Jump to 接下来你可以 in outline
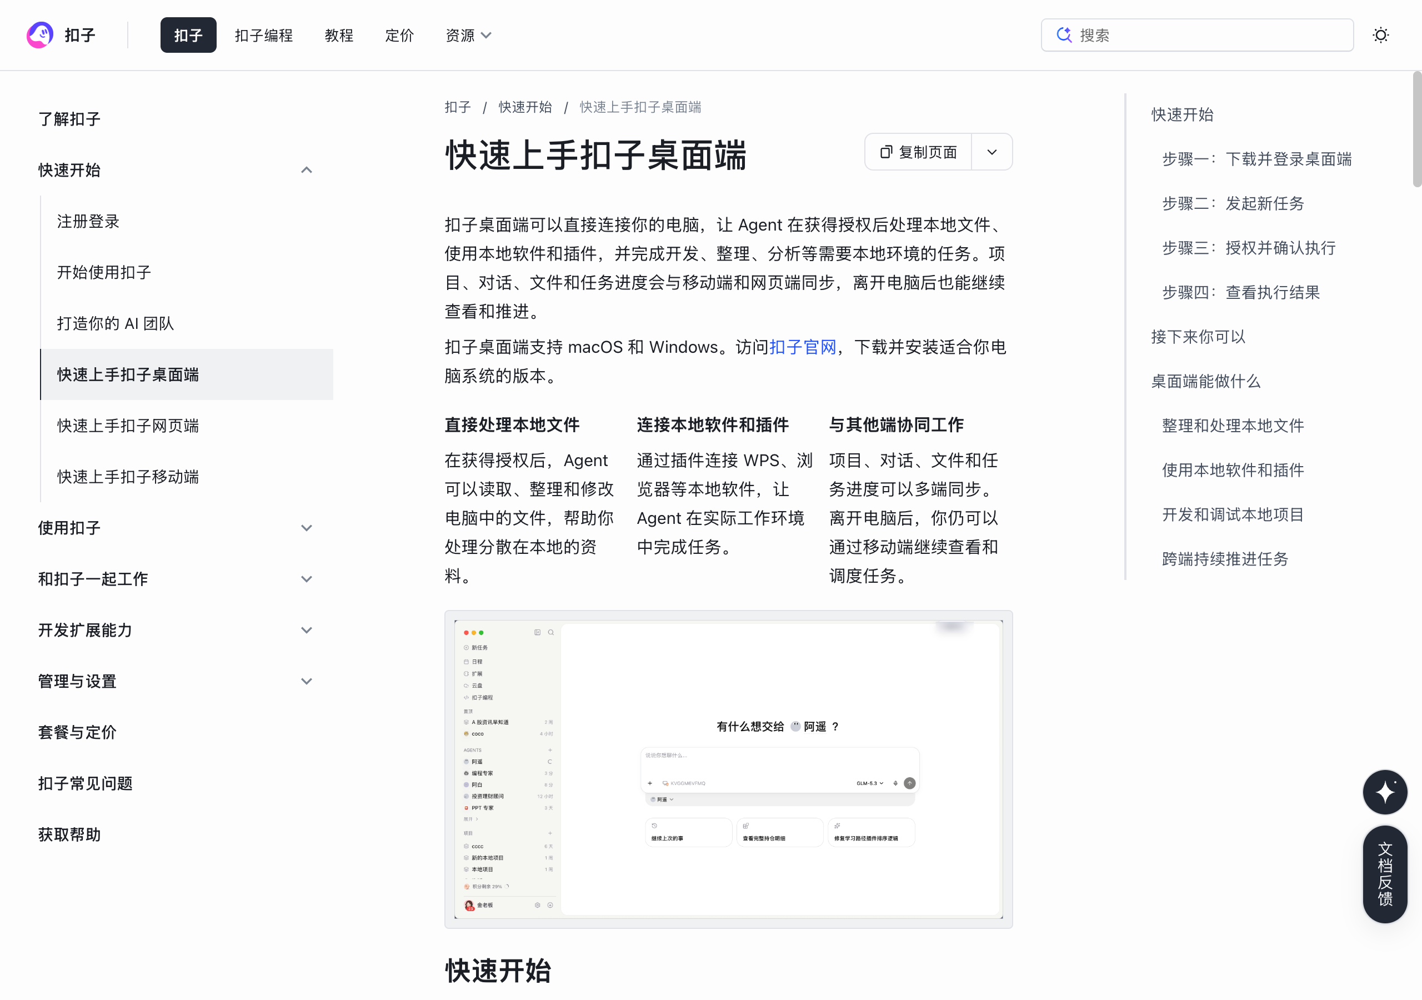 [1198, 337]
